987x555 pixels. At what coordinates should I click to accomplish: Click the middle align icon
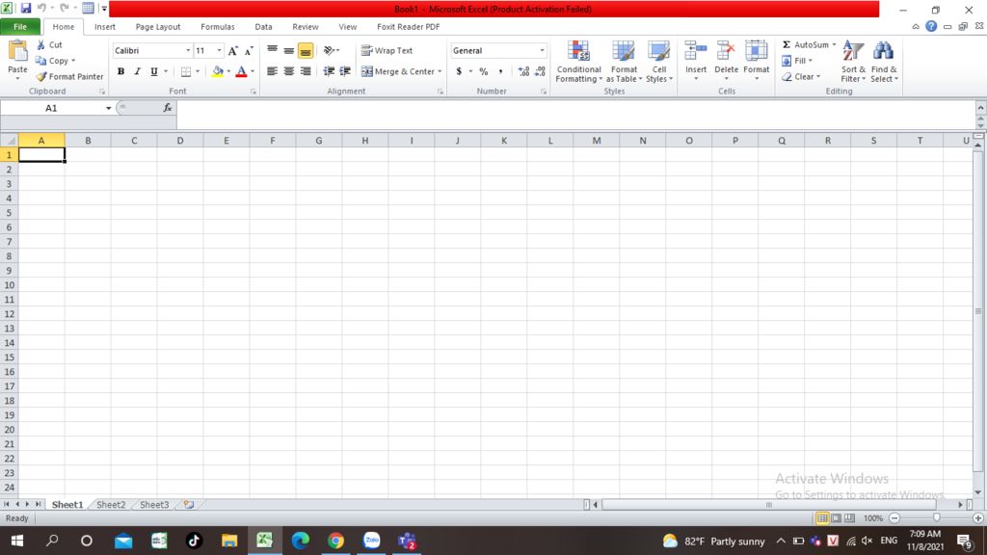coord(288,50)
